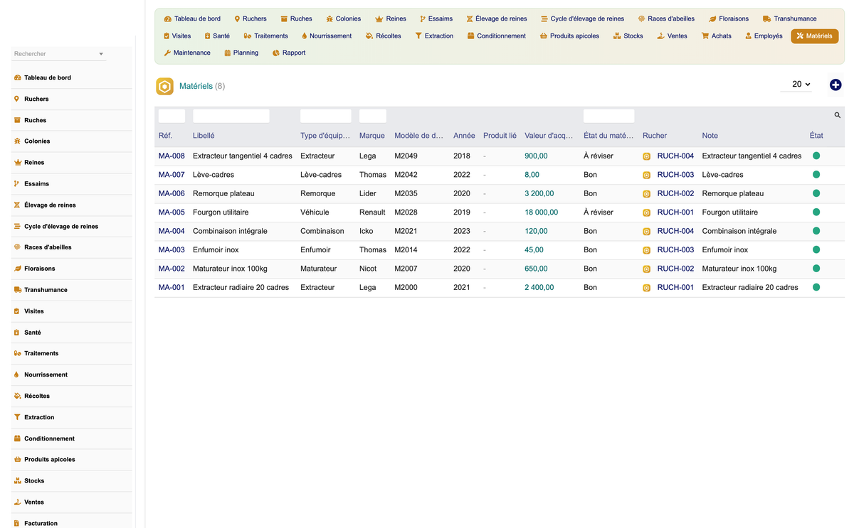
Task: Open RUCH-004 link in MA-008 row
Action: click(675, 156)
